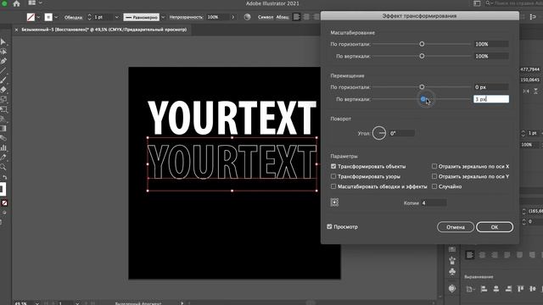Click the workspace switcher icon at top right

(477, 3)
